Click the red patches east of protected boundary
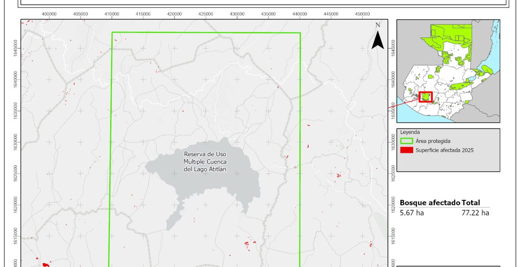The width and height of the screenshot is (521, 267). [338, 175]
